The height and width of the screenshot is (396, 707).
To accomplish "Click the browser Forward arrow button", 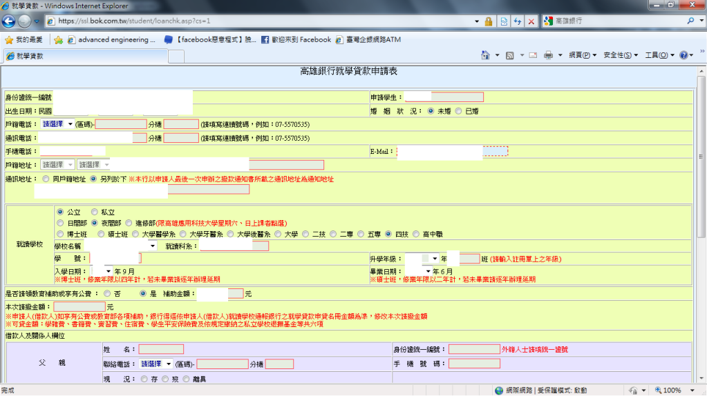I will (25, 21).
